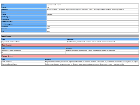Click the Cost value '0,00'
140x105 pixels.
click(x=48, y=31)
